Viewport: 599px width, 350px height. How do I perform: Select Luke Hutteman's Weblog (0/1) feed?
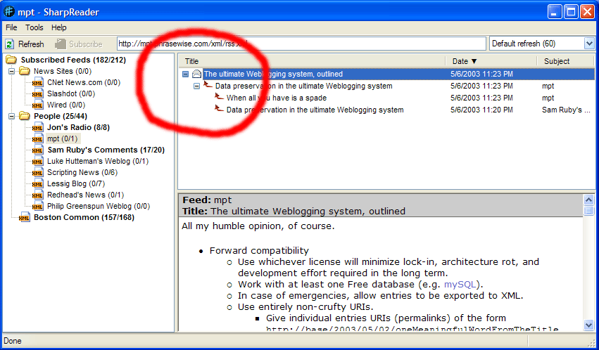pos(98,161)
